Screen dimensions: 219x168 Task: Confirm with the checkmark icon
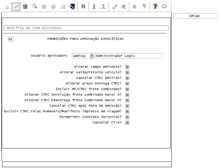click(115, 7)
